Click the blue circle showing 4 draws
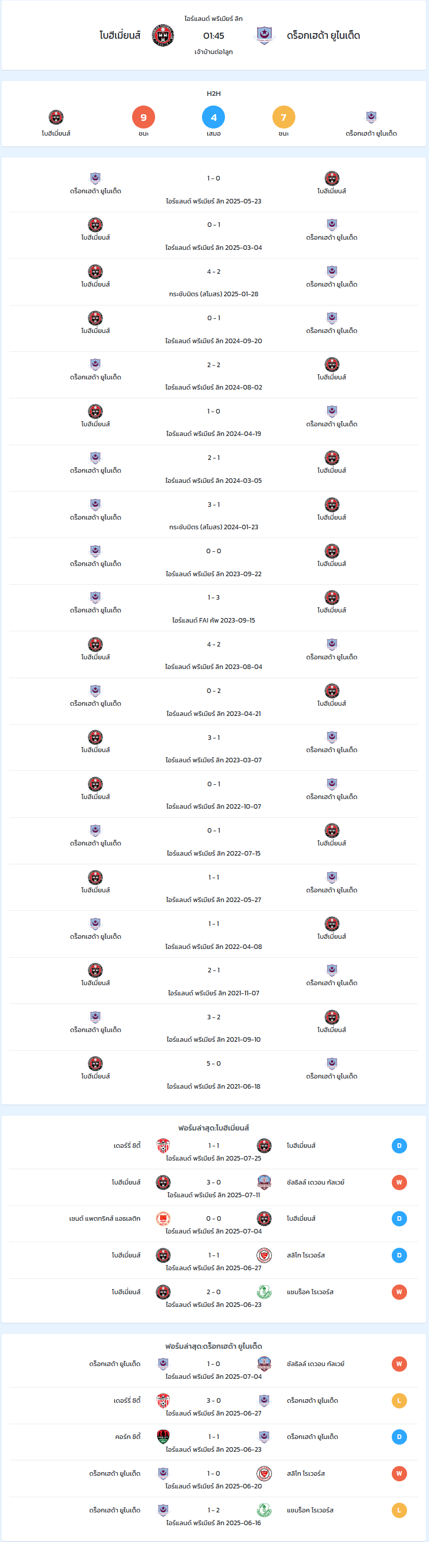 213,117
